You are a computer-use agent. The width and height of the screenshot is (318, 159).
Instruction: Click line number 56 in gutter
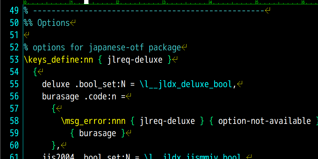[14, 96]
